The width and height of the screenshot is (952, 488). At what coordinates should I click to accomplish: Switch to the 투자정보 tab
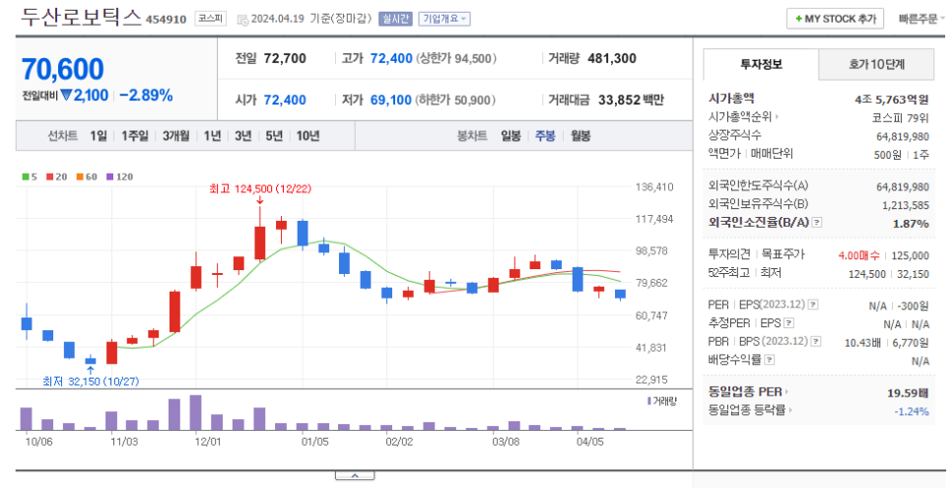pyautogui.click(x=761, y=64)
